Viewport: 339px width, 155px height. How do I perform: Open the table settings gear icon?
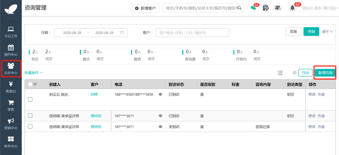pos(294,73)
